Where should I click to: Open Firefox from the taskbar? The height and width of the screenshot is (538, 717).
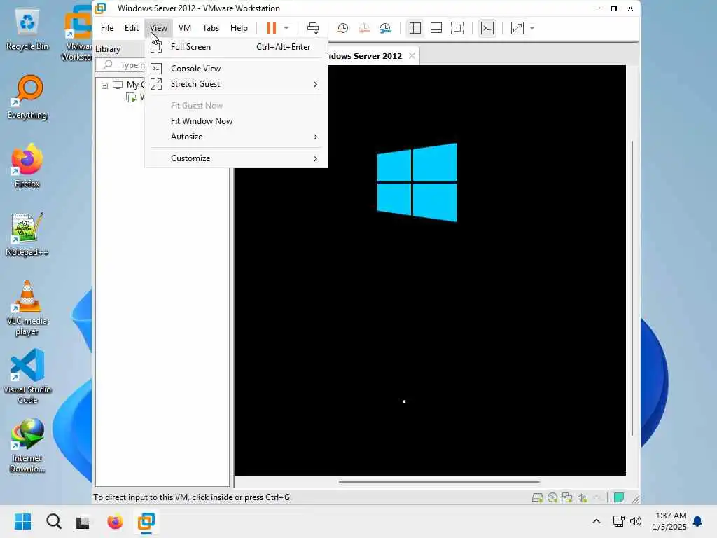(x=116, y=521)
